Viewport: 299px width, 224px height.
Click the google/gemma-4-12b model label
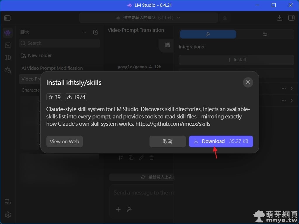(x=140, y=67)
